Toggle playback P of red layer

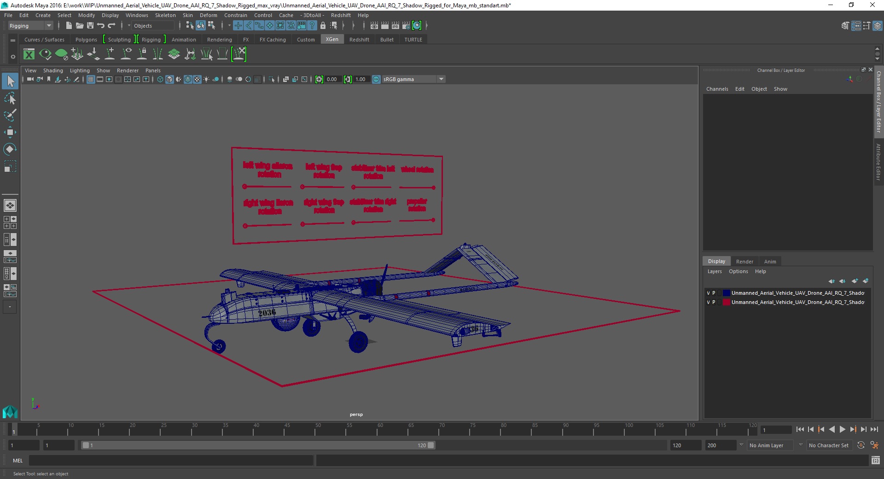[x=714, y=302]
